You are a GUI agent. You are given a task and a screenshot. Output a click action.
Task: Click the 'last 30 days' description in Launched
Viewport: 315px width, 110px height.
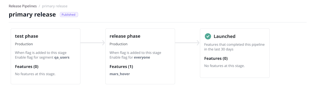pyautogui.click(x=219, y=49)
